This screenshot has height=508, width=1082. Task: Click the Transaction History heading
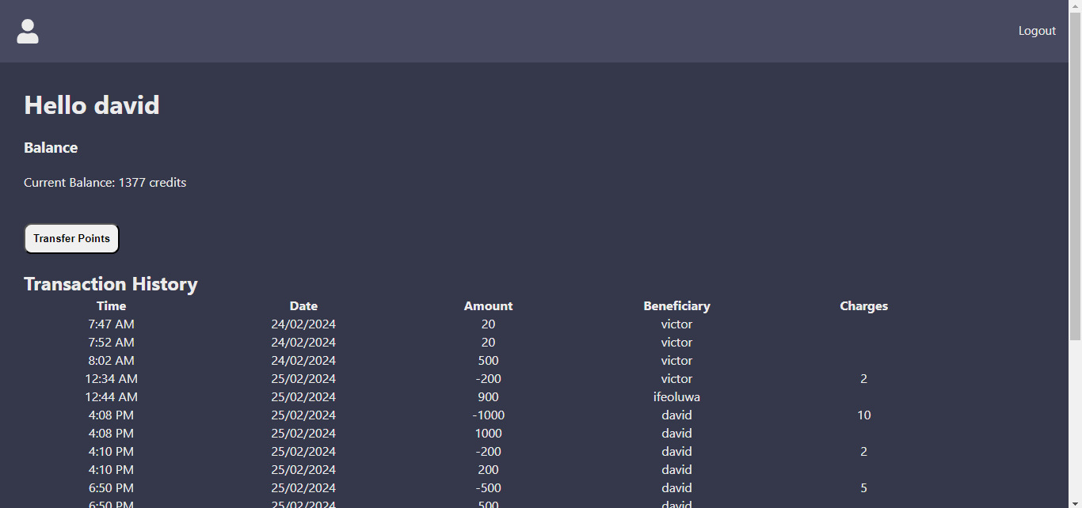coord(111,284)
